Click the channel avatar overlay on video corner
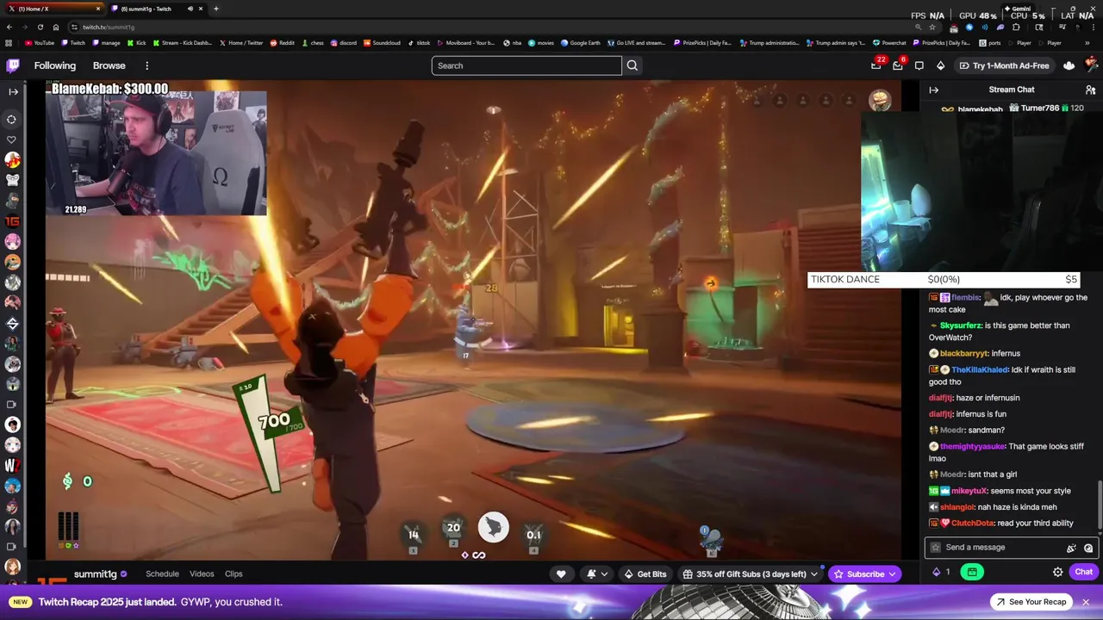 click(x=880, y=101)
